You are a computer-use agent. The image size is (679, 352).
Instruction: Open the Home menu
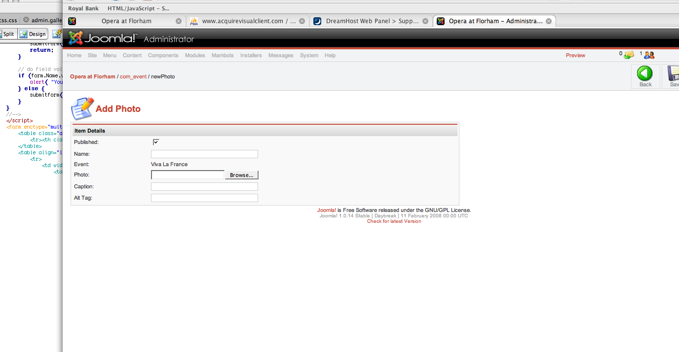pos(75,55)
